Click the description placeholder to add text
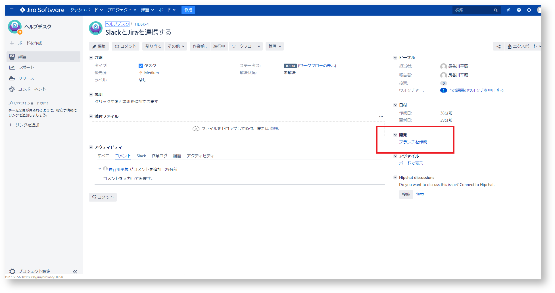 tap(126, 102)
